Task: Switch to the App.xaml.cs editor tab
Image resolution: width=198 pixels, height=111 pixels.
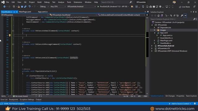Action: pos(43,12)
